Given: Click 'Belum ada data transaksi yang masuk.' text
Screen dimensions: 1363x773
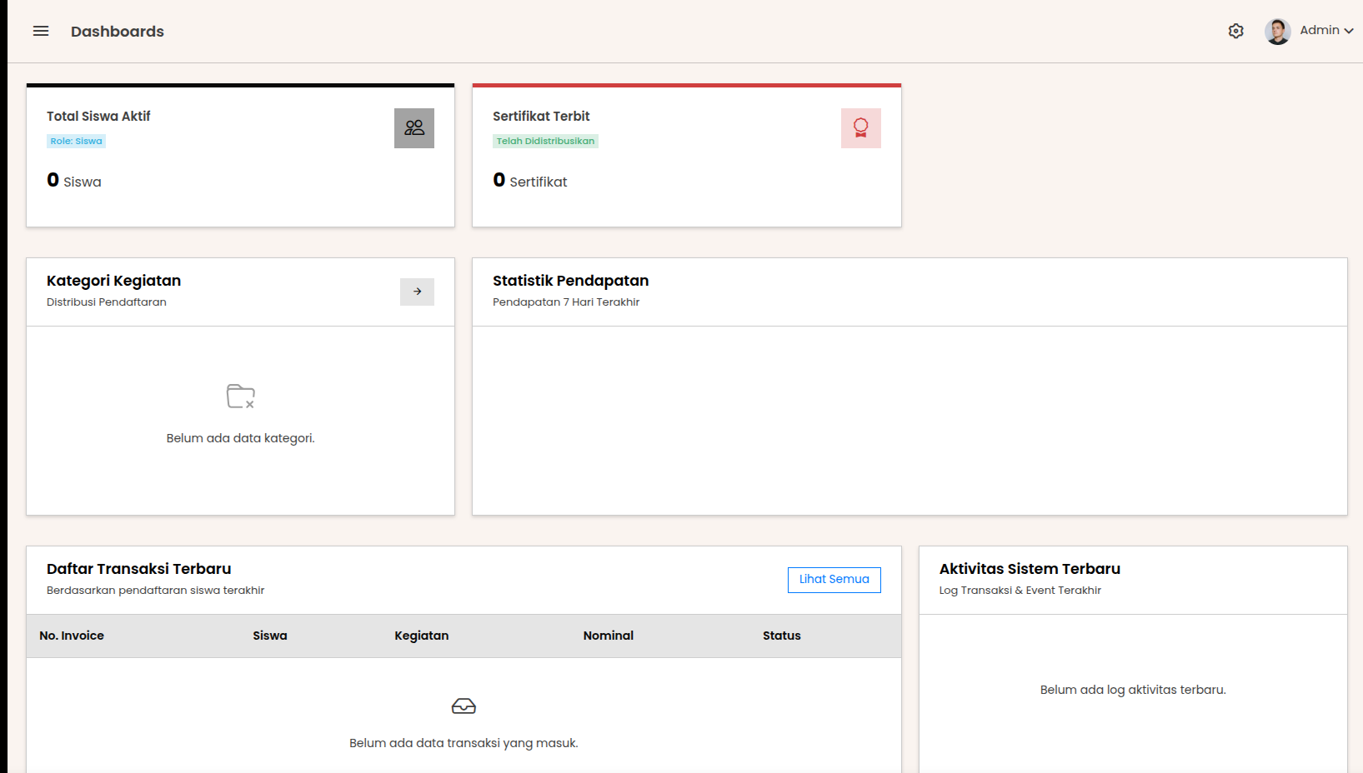Looking at the screenshot, I should click(464, 743).
